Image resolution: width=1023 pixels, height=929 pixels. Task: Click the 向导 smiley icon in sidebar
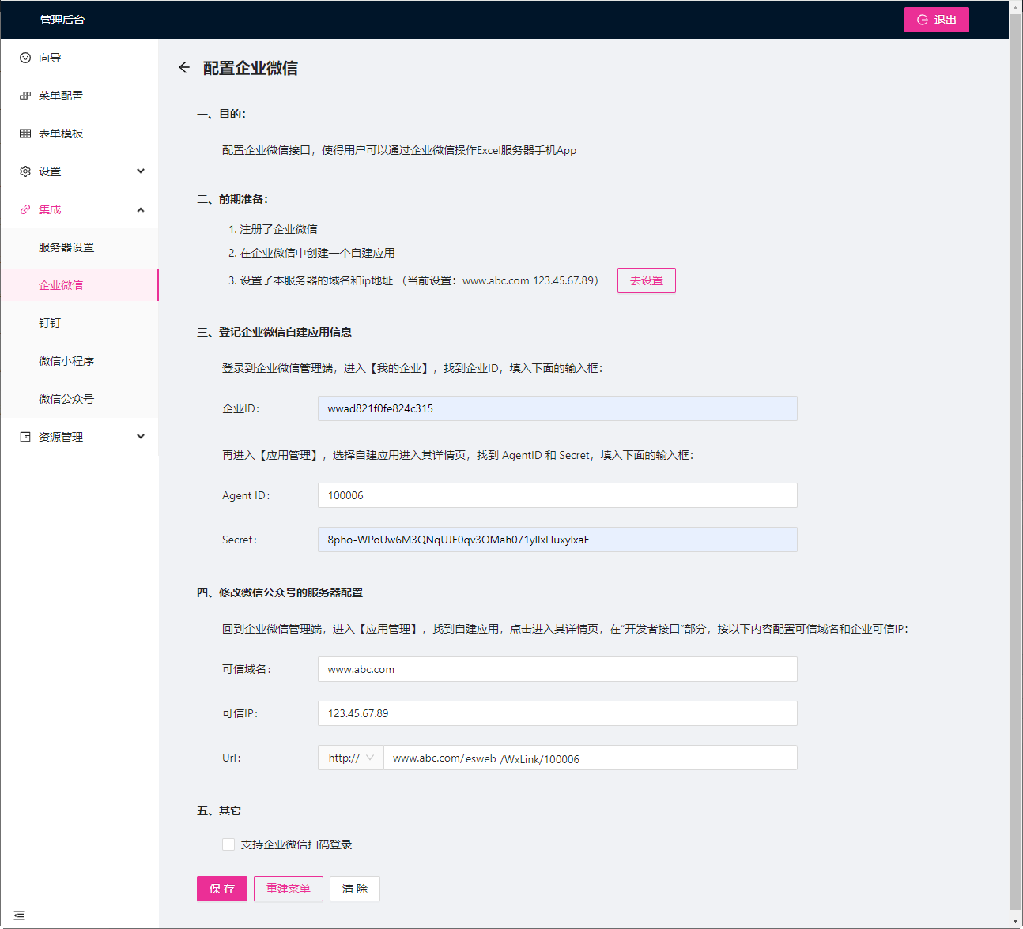(x=25, y=58)
